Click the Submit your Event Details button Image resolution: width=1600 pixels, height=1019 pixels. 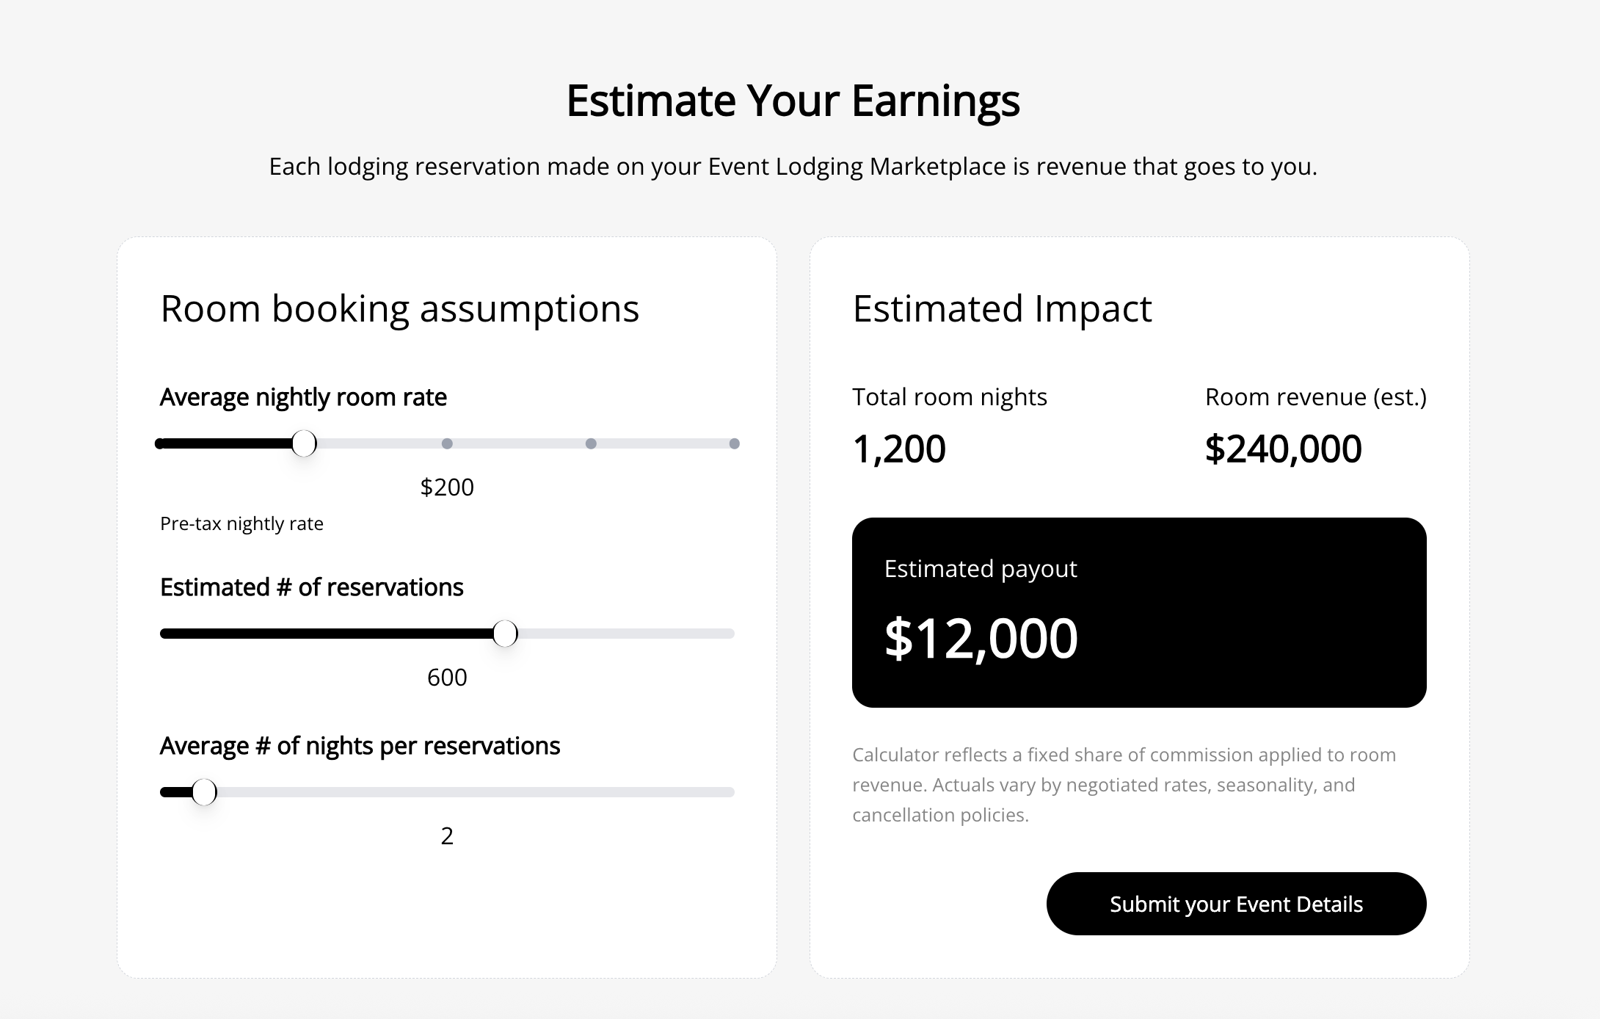[x=1236, y=904]
